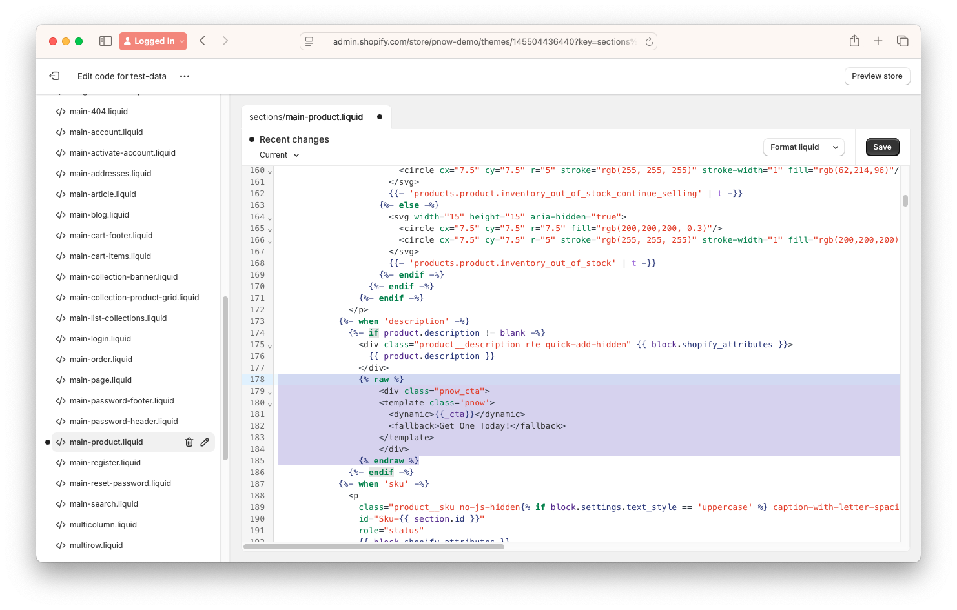This screenshot has height=610, width=957.
Task: Open the site settings icon in address bar
Action: [x=309, y=41]
